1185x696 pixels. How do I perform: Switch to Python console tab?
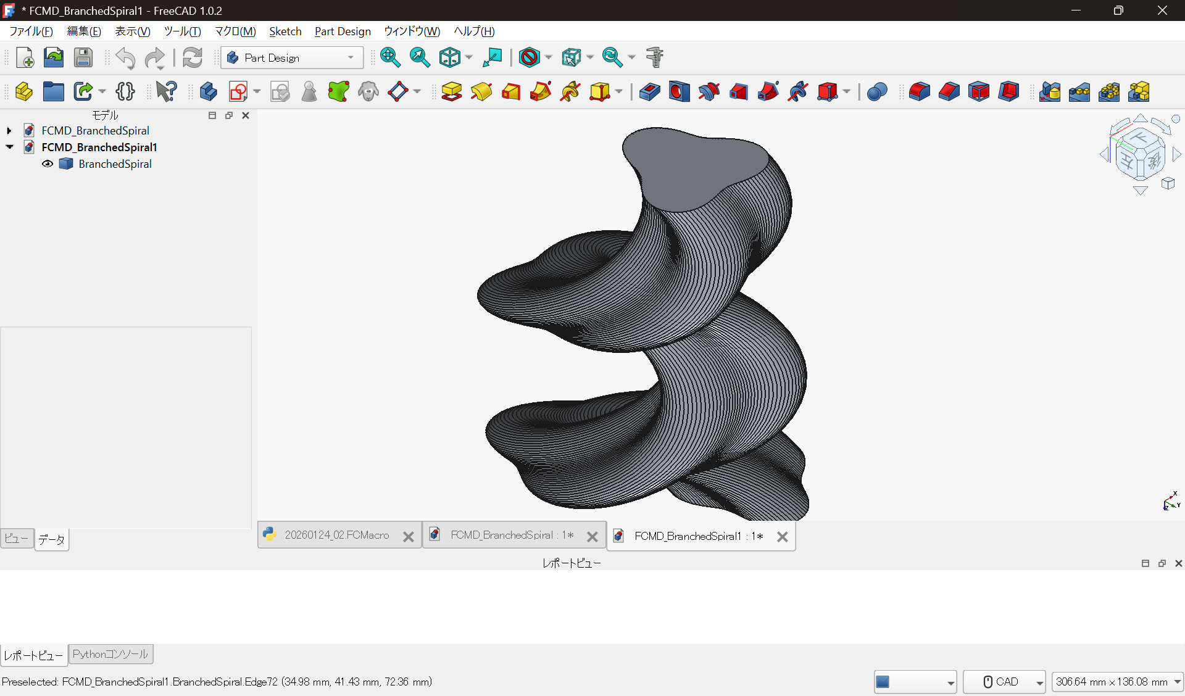110,654
